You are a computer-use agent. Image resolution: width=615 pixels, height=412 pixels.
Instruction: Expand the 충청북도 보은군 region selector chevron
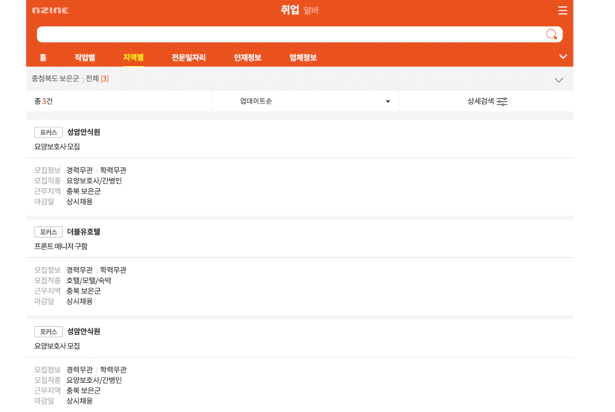point(559,81)
